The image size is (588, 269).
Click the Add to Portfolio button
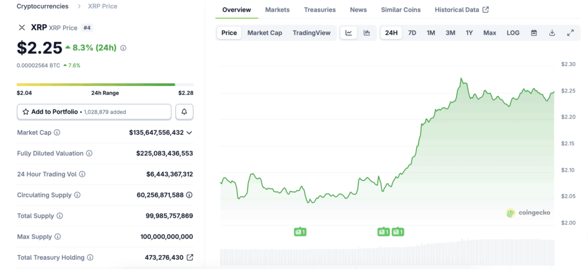coord(94,112)
